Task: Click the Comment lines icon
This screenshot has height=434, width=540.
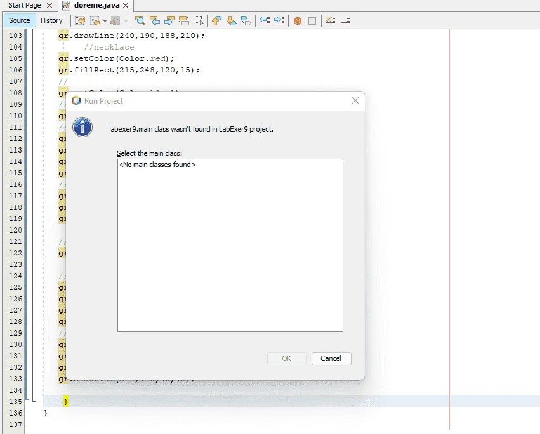Action: click(x=331, y=21)
